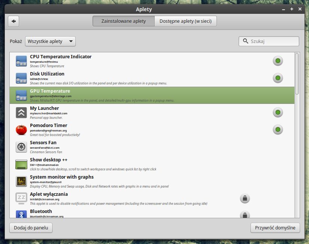Click the Pokaż label
Viewport: 309px width, 244px height.
click(16, 41)
